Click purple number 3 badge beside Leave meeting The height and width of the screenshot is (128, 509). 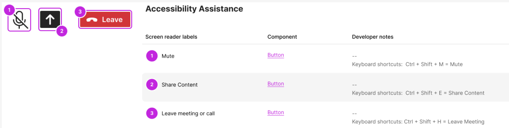tap(152, 113)
